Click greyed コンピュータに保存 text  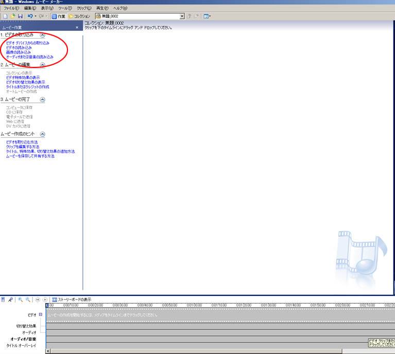pos(19,108)
